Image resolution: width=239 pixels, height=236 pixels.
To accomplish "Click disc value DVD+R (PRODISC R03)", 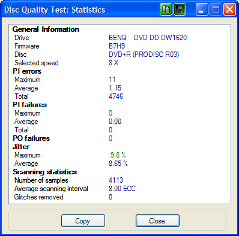I will (x=144, y=55).
